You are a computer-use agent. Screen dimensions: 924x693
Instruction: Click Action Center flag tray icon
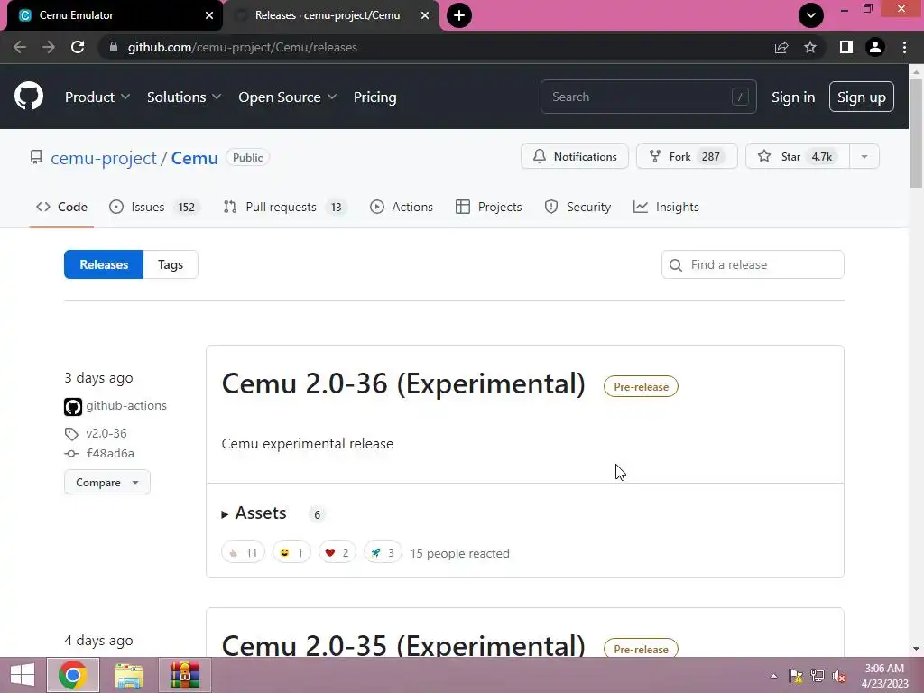click(x=796, y=676)
